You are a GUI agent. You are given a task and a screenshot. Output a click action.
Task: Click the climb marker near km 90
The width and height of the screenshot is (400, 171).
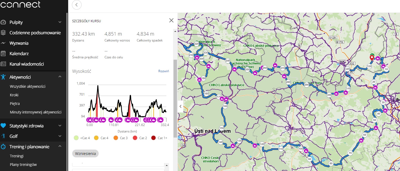point(306,151)
